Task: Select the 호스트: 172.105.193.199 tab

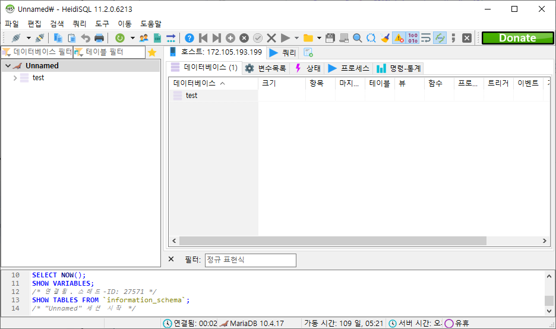Action: (x=216, y=52)
